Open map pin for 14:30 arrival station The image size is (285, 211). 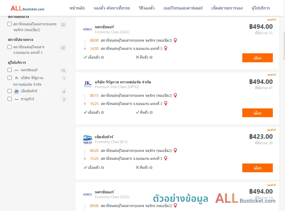coord(166,48)
